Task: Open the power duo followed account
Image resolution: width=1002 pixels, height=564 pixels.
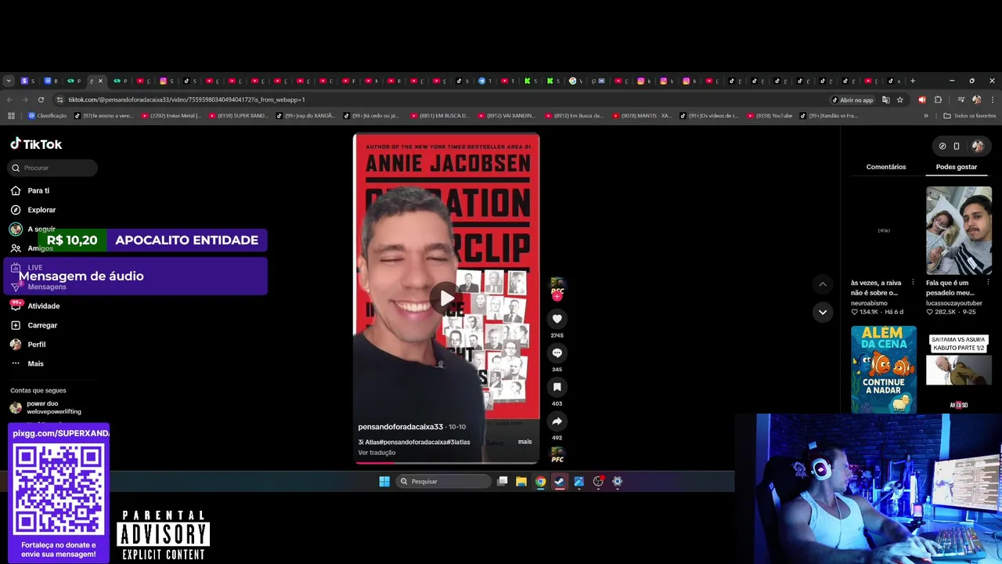Action: [47, 407]
